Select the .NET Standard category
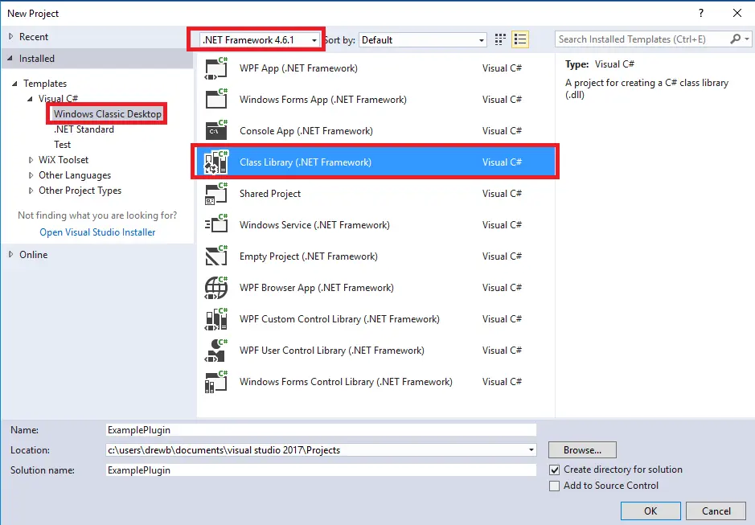 84,129
